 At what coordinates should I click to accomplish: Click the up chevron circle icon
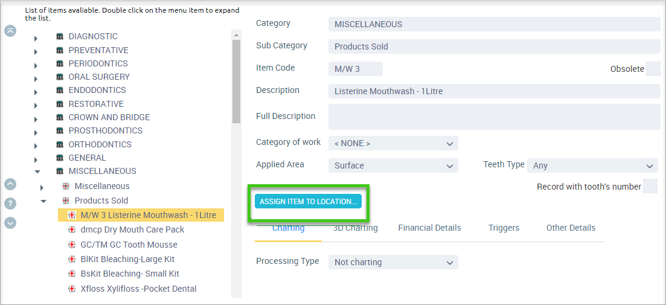(x=10, y=184)
